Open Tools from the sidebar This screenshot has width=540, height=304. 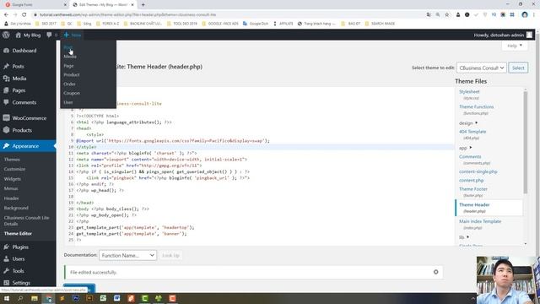pos(18,271)
